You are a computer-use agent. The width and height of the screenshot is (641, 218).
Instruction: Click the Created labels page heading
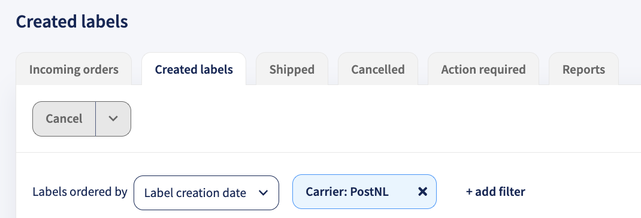pyautogui.click(x=72, y=22)
